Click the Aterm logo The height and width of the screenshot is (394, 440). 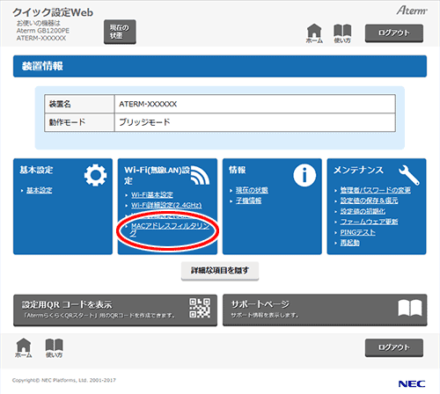pyautogui.click(x=412, y=11)
